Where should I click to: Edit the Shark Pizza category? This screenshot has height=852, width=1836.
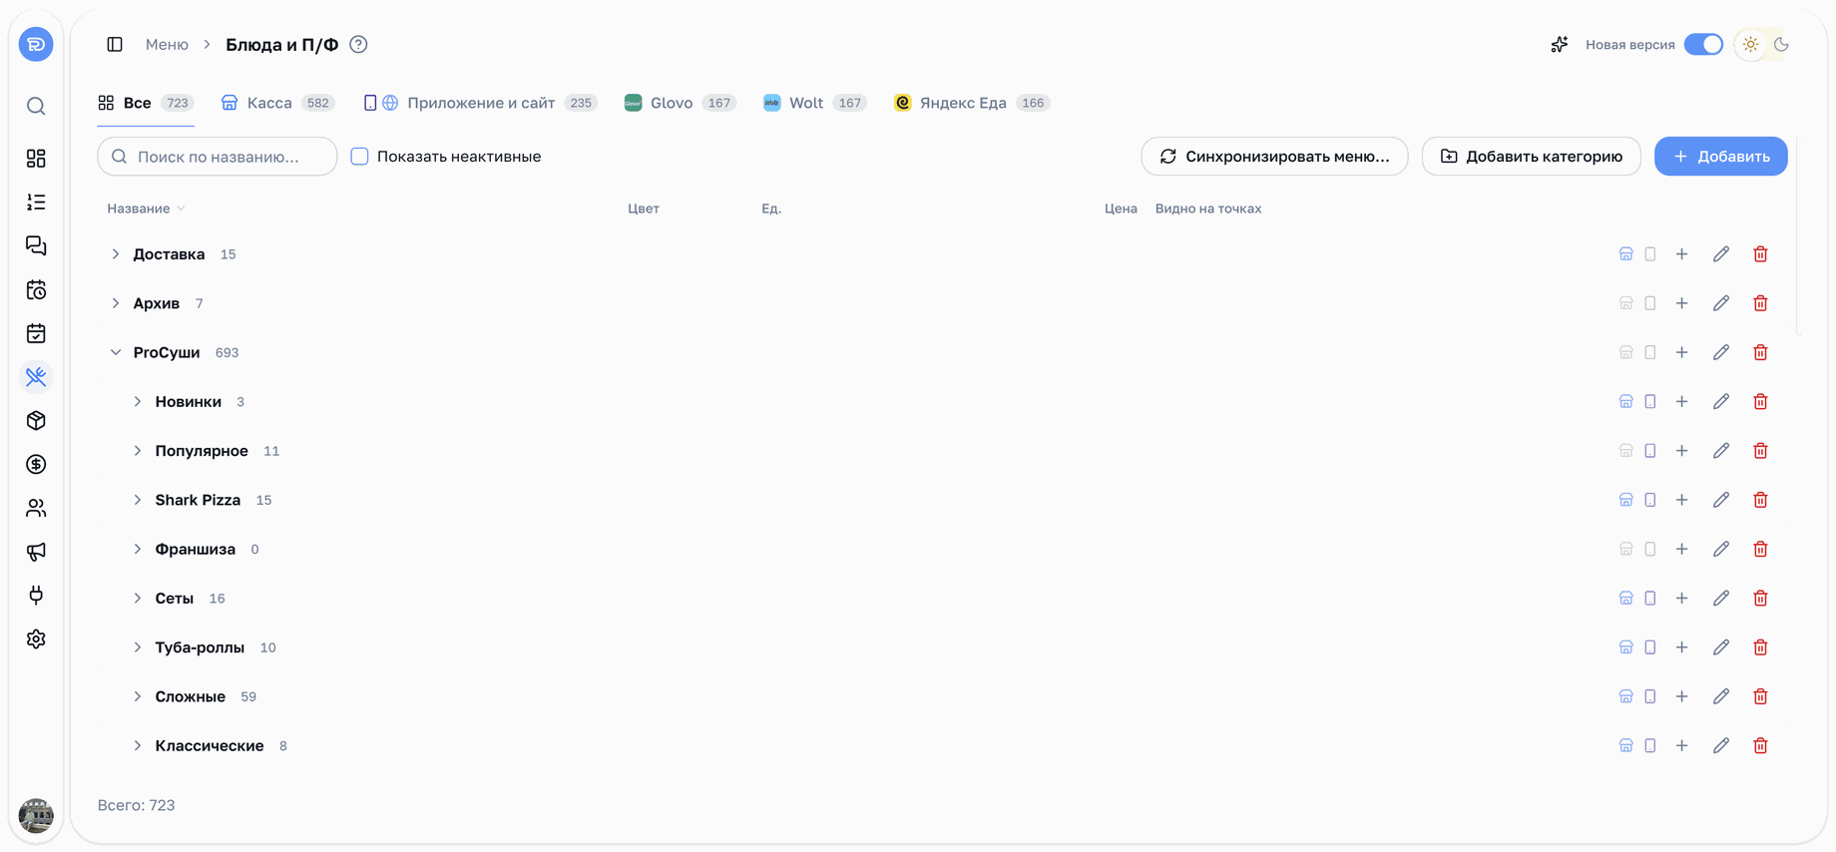[1721, 500]
